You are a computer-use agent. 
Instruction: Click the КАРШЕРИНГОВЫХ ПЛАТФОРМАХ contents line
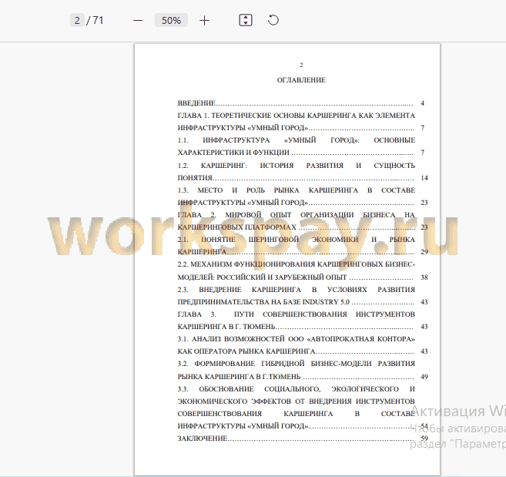(303, 227)
